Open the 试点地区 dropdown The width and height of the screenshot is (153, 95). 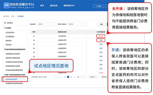point(46,24)
